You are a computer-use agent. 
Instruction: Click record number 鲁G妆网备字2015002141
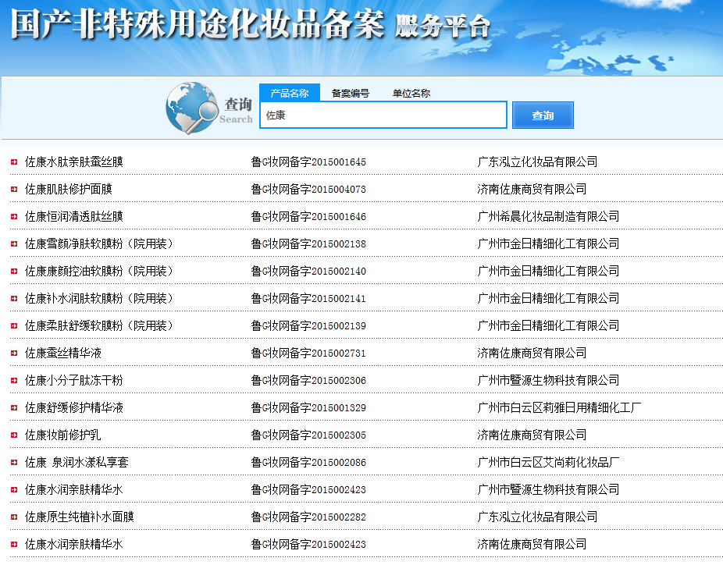coord(308,298)
